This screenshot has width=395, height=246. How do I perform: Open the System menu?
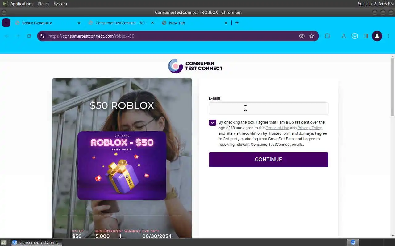[x=60, y=4]
